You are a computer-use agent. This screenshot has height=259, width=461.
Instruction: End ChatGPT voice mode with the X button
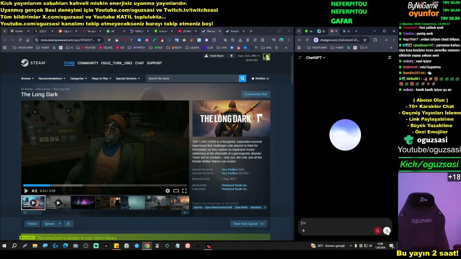click(386, 231)
